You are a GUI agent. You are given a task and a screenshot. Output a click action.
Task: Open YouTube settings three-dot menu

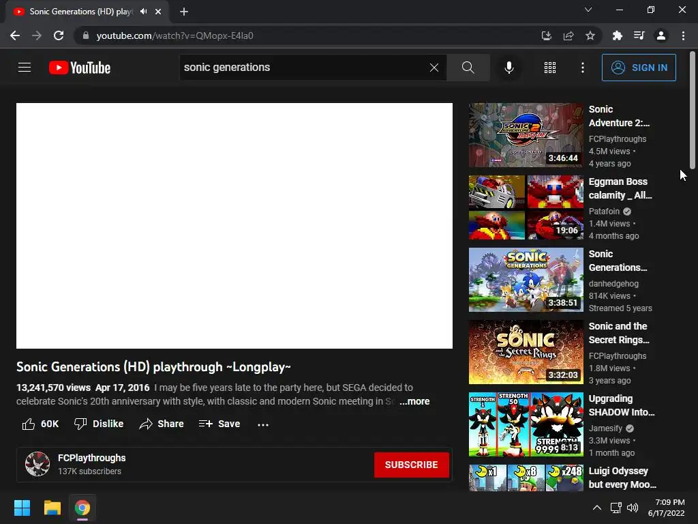583,68
